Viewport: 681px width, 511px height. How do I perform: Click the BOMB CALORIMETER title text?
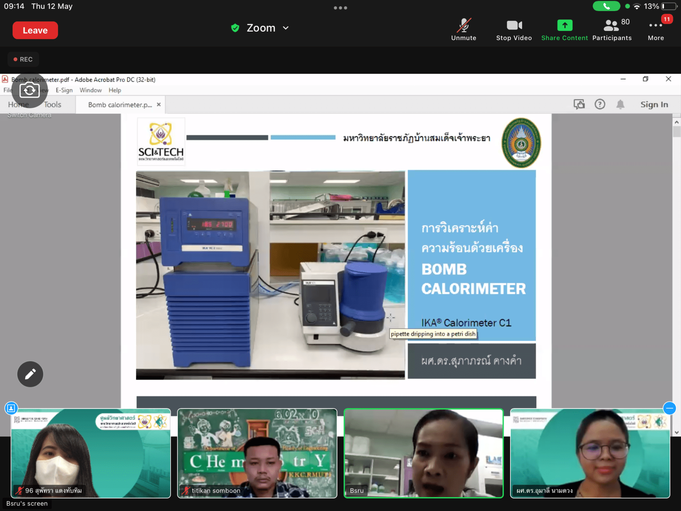474,279
